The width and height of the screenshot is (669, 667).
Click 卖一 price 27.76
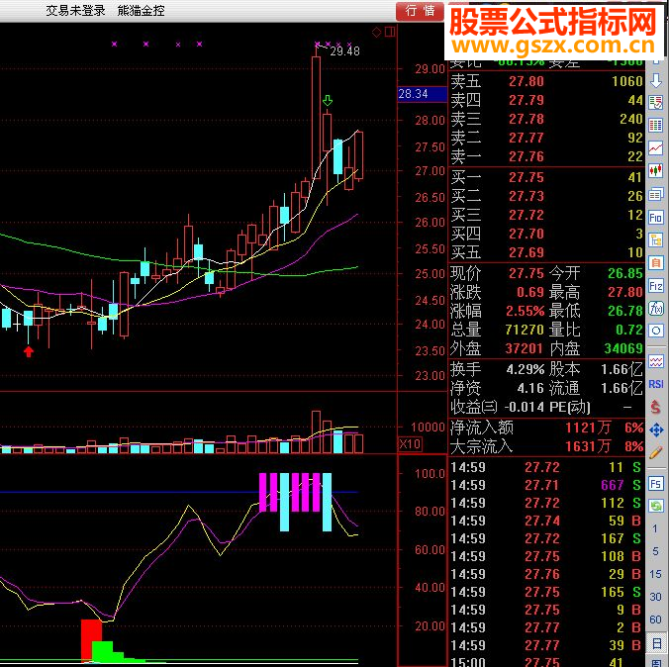[526, 156]
